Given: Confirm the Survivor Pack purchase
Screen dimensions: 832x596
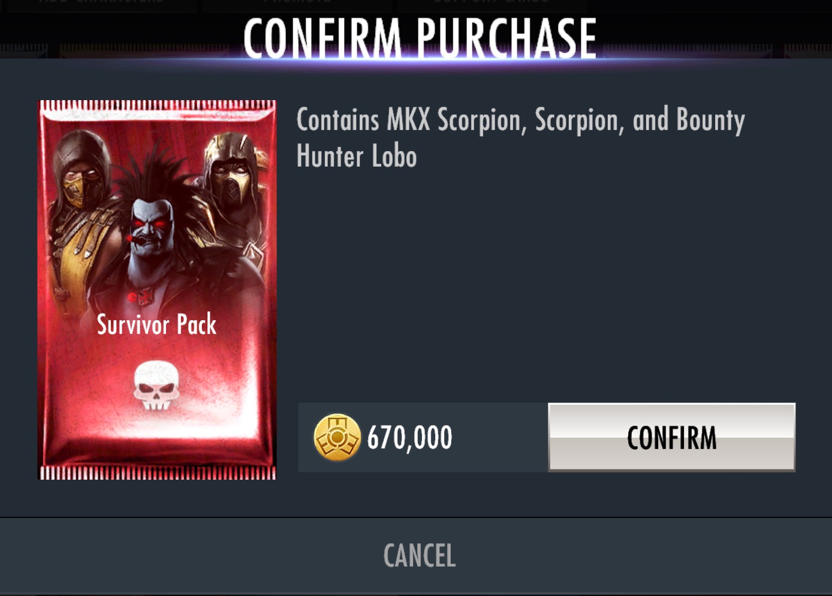Looking at the screenshot, I should (671, 437).
